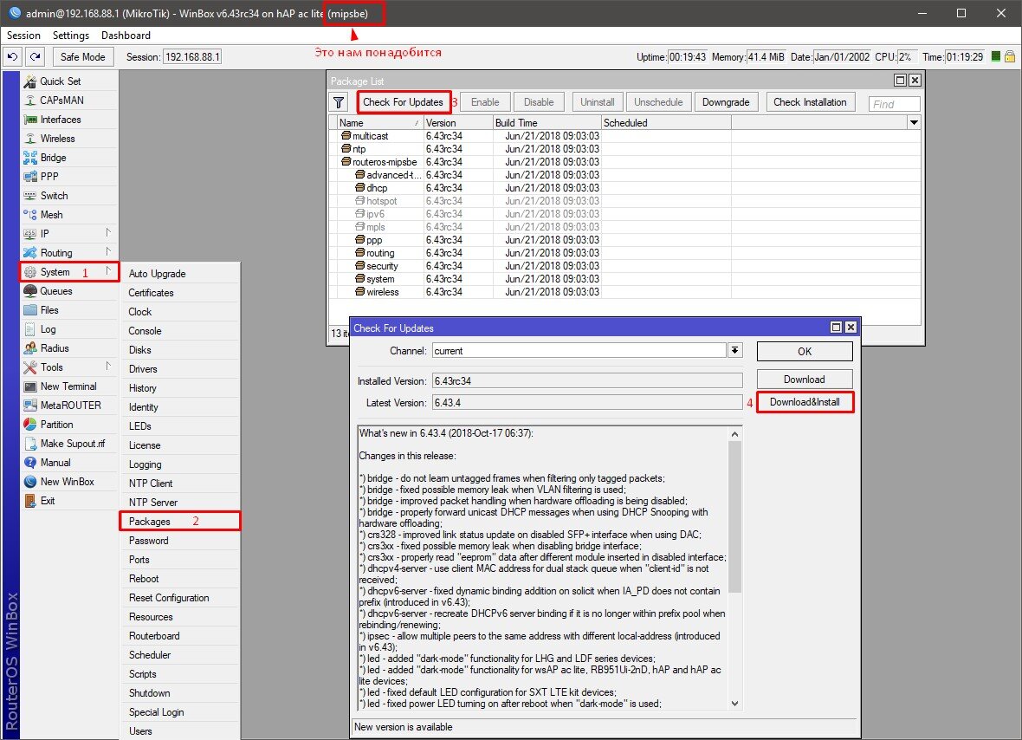Select Packages in System submenu
The width and height of the screenshot is (1022, 740).
[x=180, y=521]
